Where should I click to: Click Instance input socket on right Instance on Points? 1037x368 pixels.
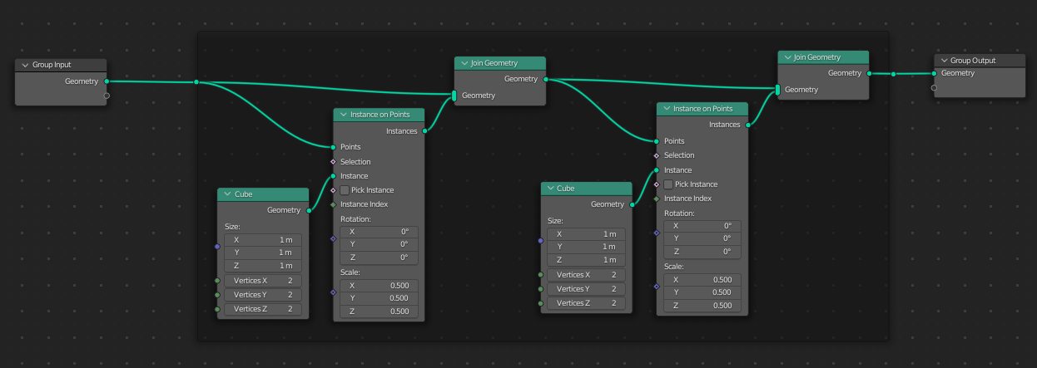coord(656,170)
